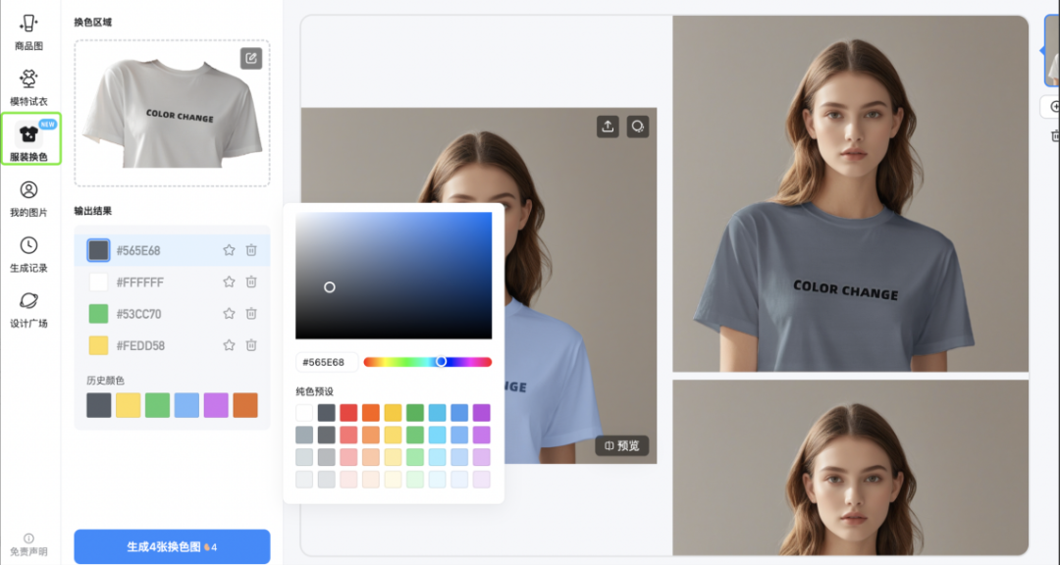The height and width of the screenshot is (565, 1060).
Task: Select the red preset color swatch
Action: (348, 413)
